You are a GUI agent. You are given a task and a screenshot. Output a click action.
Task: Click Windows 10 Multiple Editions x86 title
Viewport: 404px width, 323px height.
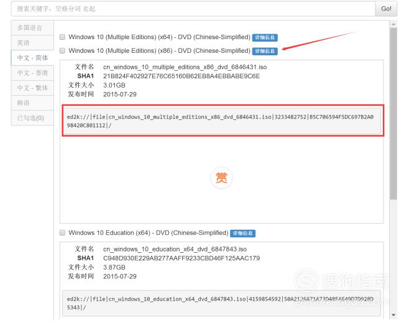(x=160, y=51)
